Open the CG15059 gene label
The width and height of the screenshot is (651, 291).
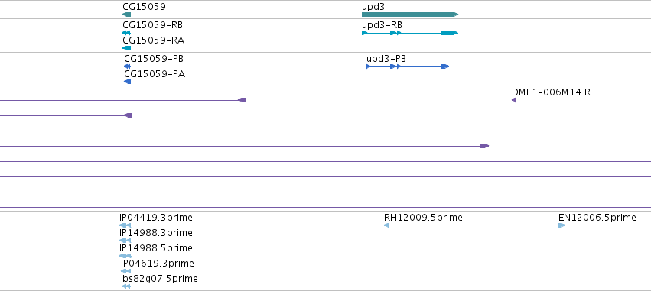pos(144,7)
